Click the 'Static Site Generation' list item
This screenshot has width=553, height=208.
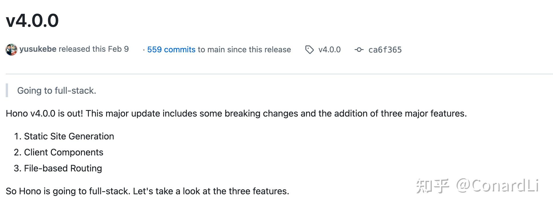tap(69, 136)
